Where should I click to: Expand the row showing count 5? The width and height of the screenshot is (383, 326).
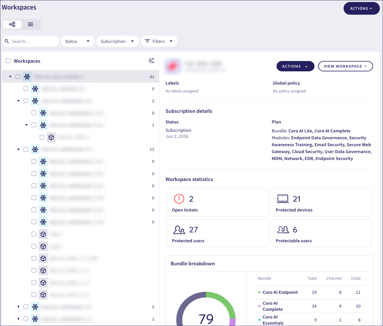18,307
